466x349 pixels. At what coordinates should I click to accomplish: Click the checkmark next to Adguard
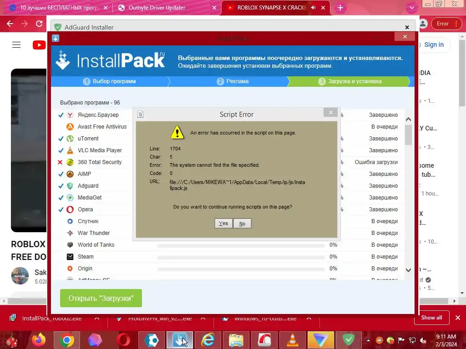[x=61, y=186]
